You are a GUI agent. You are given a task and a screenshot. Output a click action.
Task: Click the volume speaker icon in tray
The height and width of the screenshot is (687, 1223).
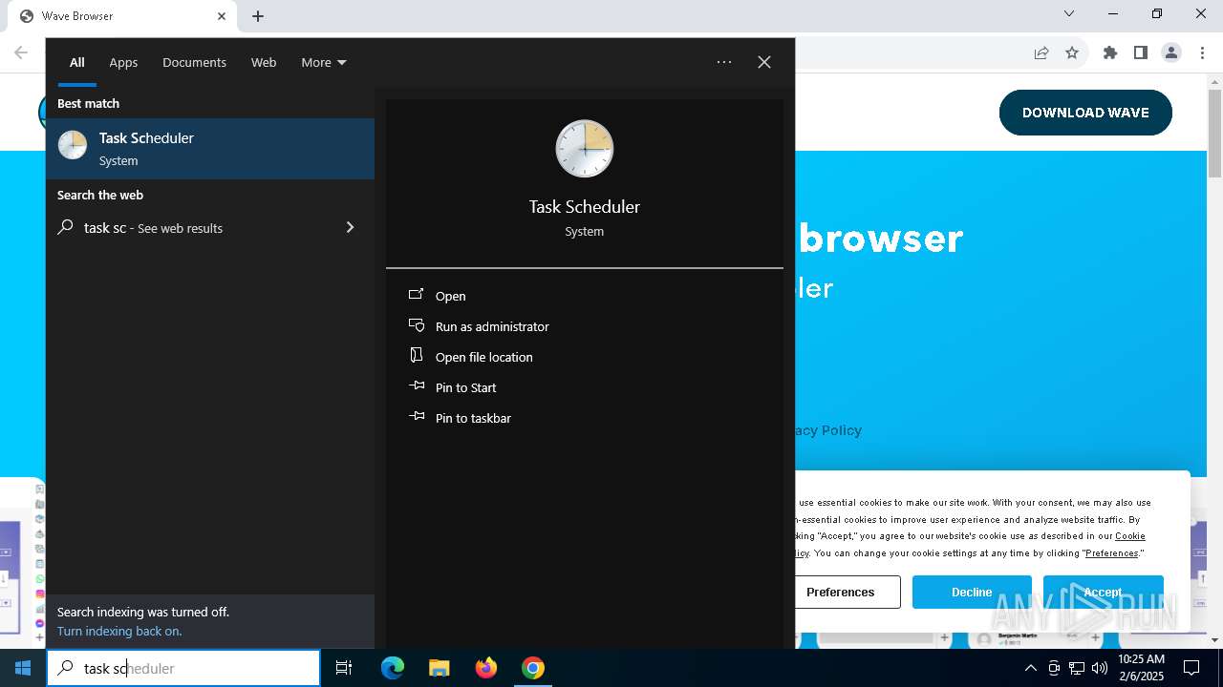(x=1100, y=668)
